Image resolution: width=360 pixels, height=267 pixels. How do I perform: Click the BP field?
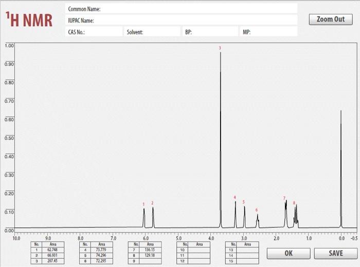coord(210,32)
